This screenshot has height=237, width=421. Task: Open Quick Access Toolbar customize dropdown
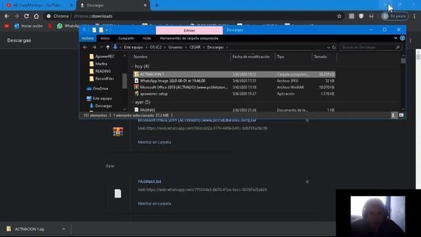[x=107, y=30]
